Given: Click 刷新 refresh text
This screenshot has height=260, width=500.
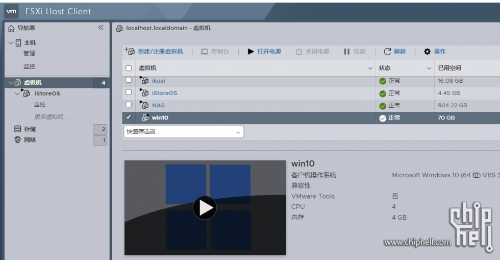Looking at the screenshot, I should tap(399, 52).
